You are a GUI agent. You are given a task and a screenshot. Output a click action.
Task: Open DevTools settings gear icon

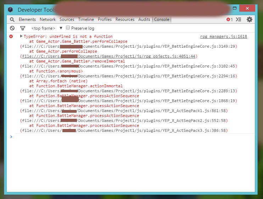coord(250,19)
